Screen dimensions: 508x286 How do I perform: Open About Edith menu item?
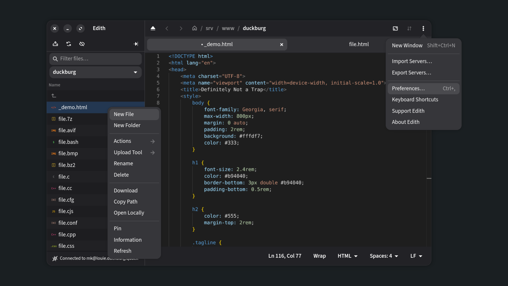click(424, 122)
